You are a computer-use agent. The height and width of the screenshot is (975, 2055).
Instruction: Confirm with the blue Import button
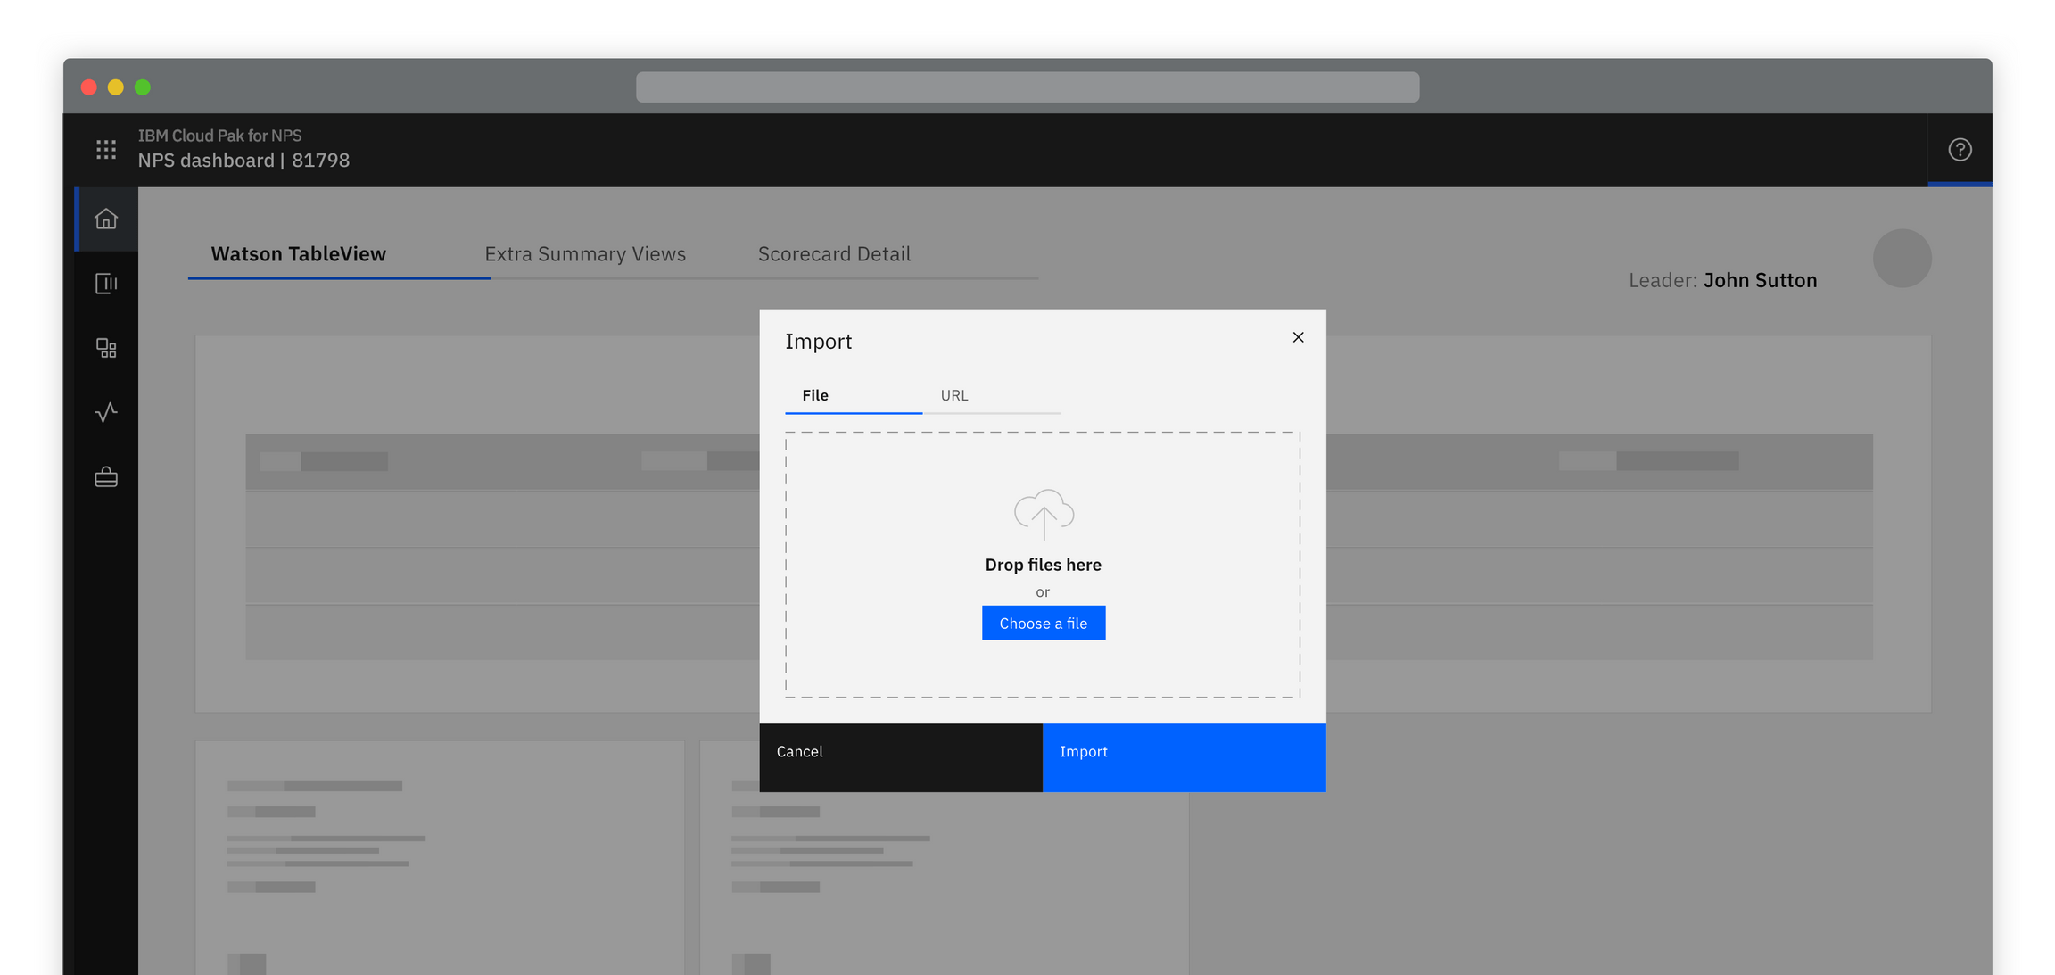pos(1184,757)
